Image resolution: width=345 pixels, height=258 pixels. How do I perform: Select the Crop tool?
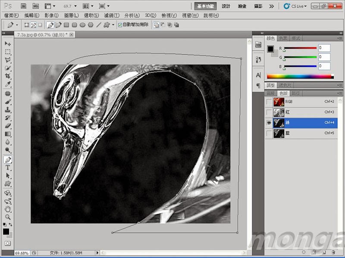tap(8, 76)
